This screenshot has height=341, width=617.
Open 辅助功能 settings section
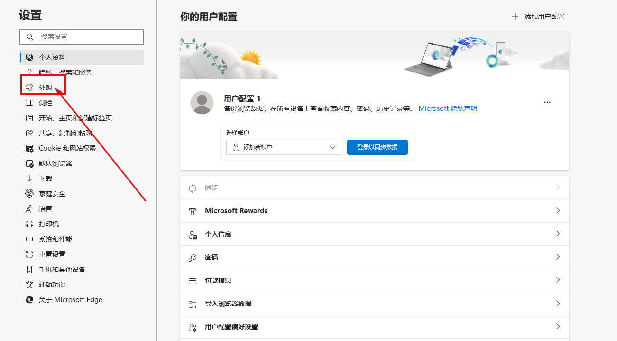(x=82, y=285)
